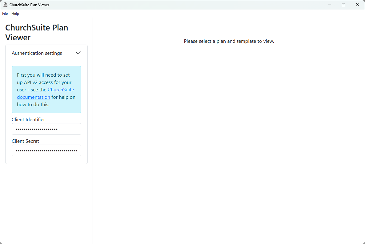Click the window title text in title bar

click(29, 5)
